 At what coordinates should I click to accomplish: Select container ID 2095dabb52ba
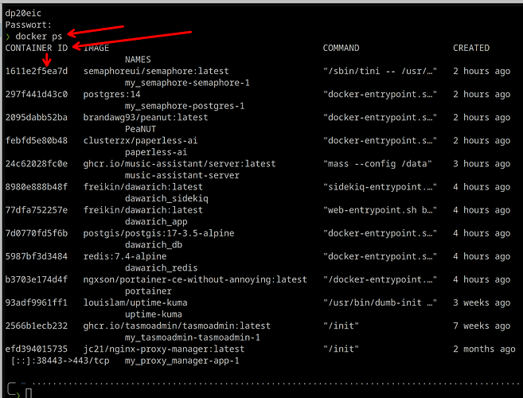pyautogui.click(x=37, y=118)
